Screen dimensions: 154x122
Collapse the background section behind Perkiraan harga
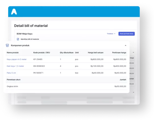133,52
